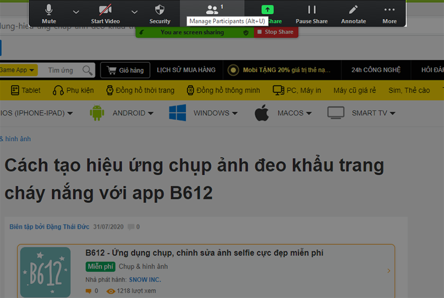
Task: Open the Security shield options
Action: (160, 13)
